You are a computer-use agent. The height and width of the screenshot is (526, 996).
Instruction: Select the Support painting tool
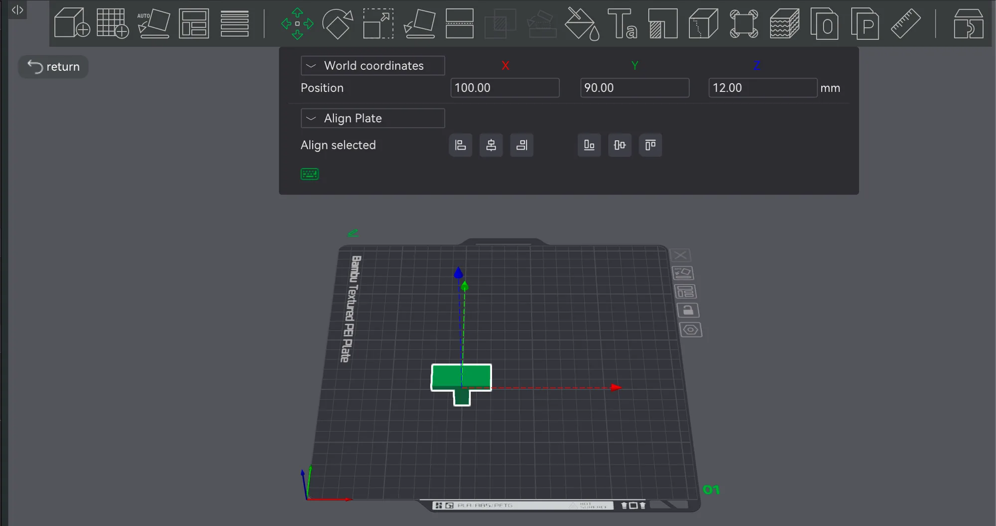pos(663,23)
